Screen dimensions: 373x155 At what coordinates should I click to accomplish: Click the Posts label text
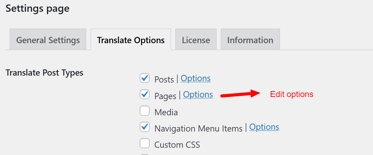pyautogui.click(x=164, y=79)
